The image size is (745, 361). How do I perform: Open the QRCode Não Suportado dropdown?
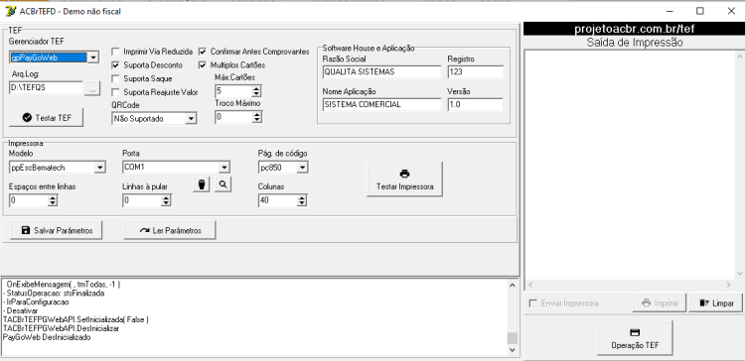pos(191,119)
